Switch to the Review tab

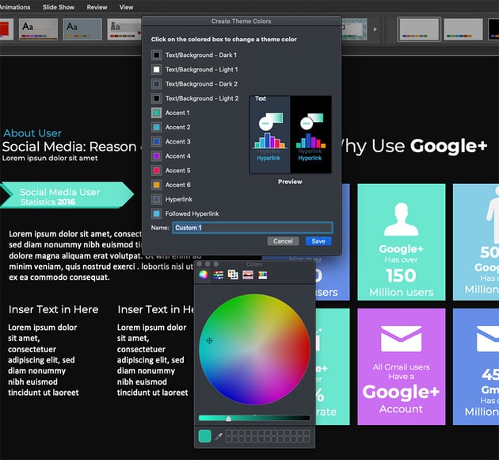pyautogui.click(x=97, y=7)
